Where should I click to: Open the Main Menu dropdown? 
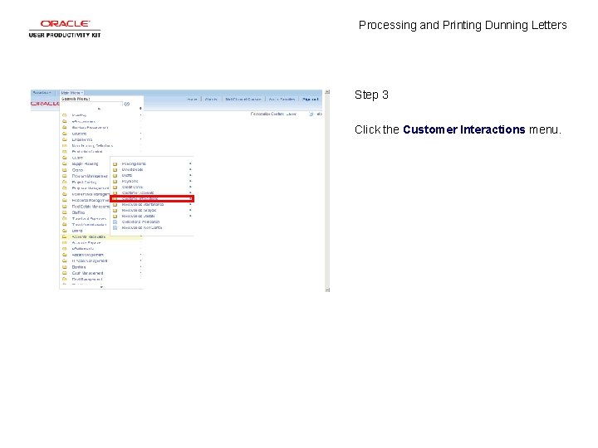pos(71,93)
